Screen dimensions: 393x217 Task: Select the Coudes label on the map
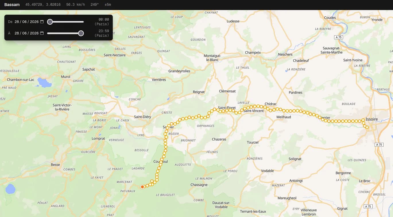coord(330,18)
